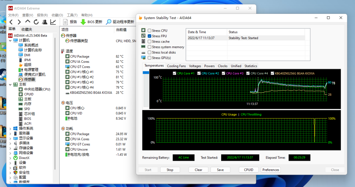This screenshot has height=187, width=355.
Task: Toggle CPU Core #3 graph checkbox
Action: coord(223,73)
